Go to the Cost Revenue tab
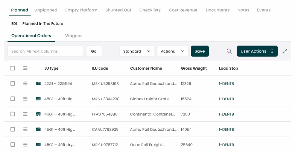 tap(183, 10)
